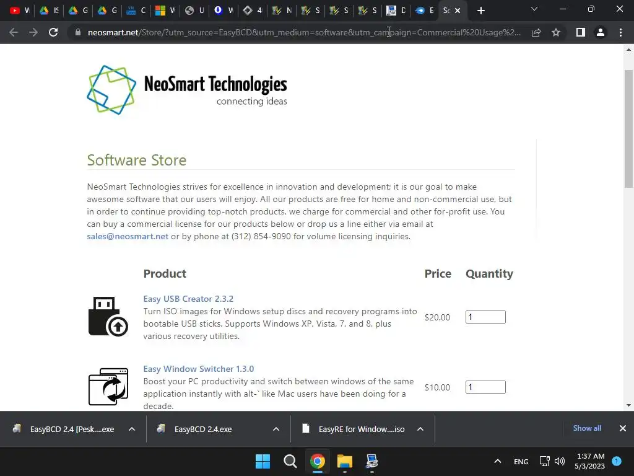Go back to the previous page
This screenshot has width=634, height=476.
click(x=14, y=32)
